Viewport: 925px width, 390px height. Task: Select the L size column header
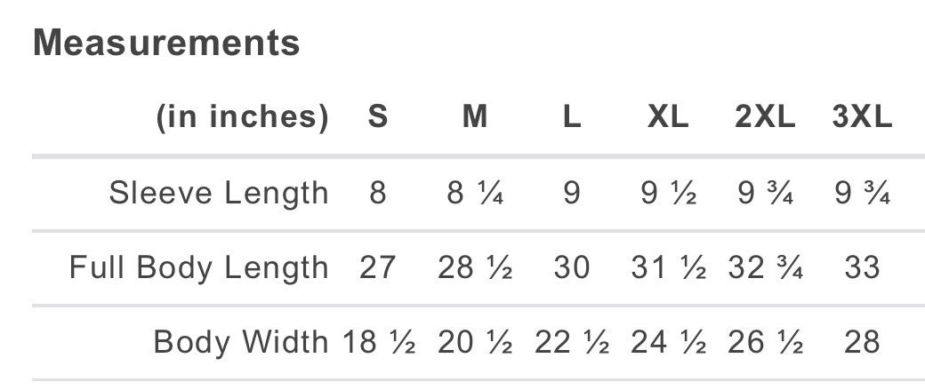pyautogui.click(x=572, y=116)
